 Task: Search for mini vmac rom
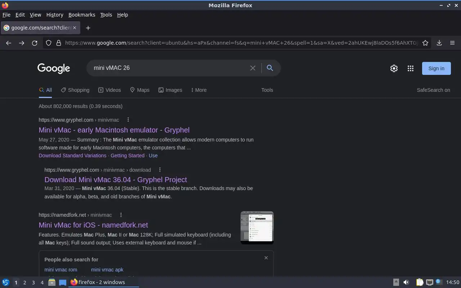pyautogui.click(x=61, y=270)
